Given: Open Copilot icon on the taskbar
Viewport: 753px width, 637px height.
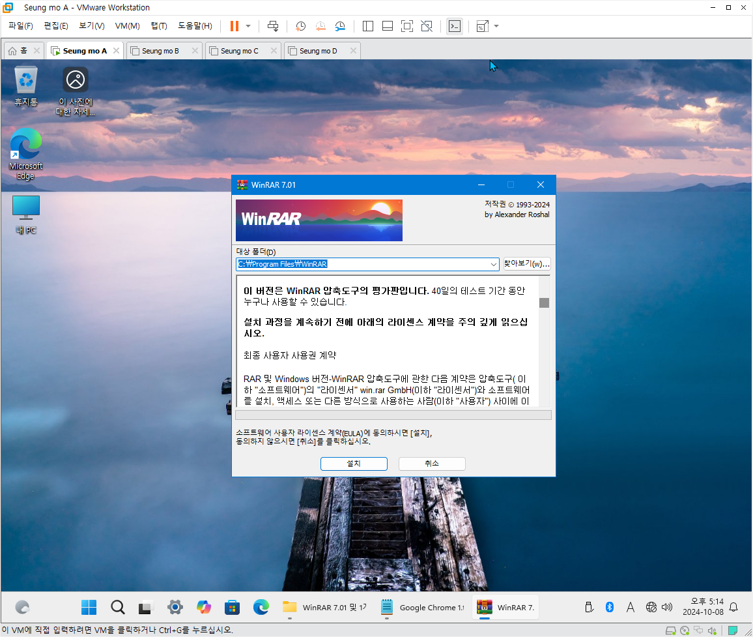Looking at the screenshot, I should (x=204, y=607).
